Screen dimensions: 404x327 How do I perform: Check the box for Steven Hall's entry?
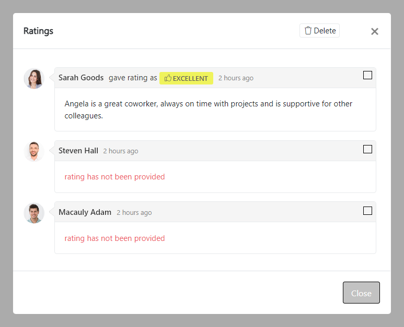pos(367,149)
